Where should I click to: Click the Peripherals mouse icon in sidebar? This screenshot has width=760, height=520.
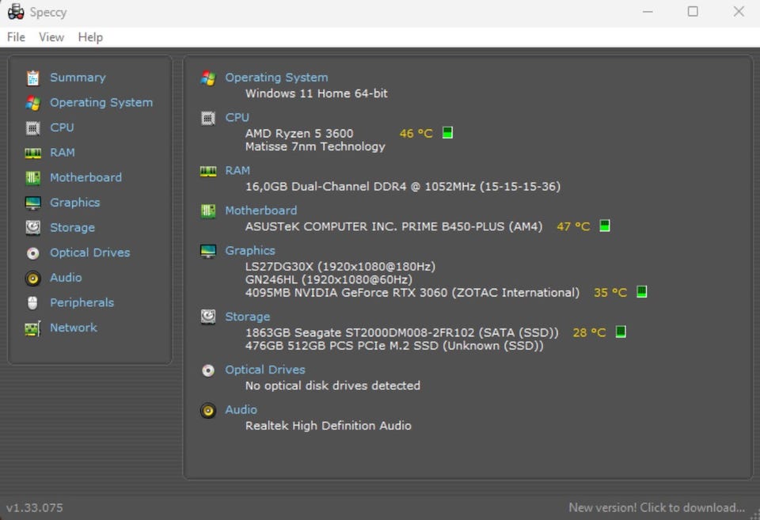[32, 303]
